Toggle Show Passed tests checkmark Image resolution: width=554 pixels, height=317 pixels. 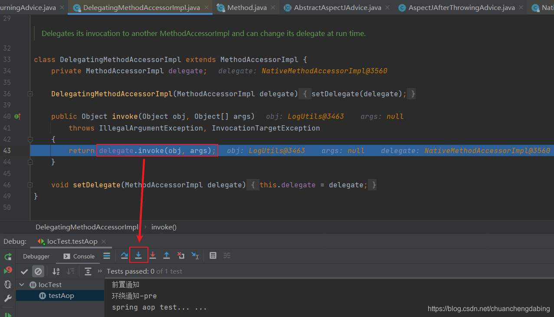click(x=24, y=271)
